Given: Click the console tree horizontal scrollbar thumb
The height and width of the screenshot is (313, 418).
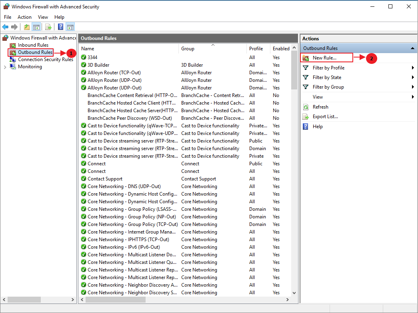Looking at the screenshot, I should pos(24,300).
